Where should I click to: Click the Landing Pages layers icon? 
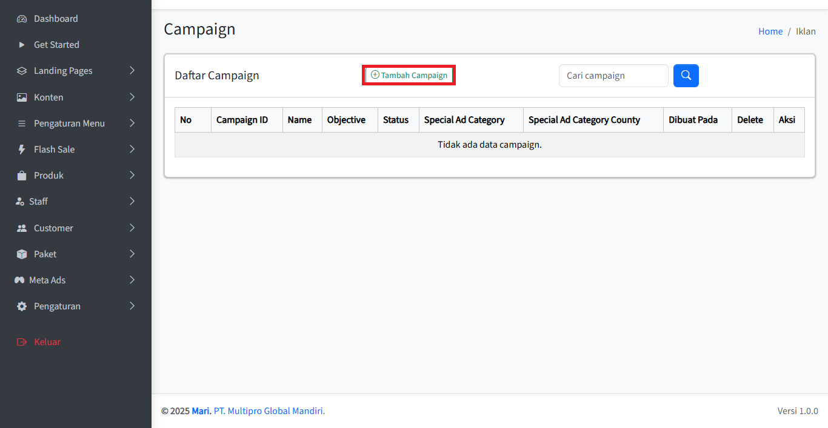22,71
